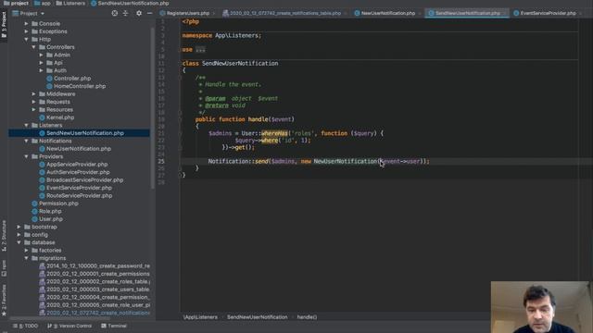The height and width of the screenshot is (333, 593).
Task: Click line number 25 in gutter
Action: click(161, 161)
